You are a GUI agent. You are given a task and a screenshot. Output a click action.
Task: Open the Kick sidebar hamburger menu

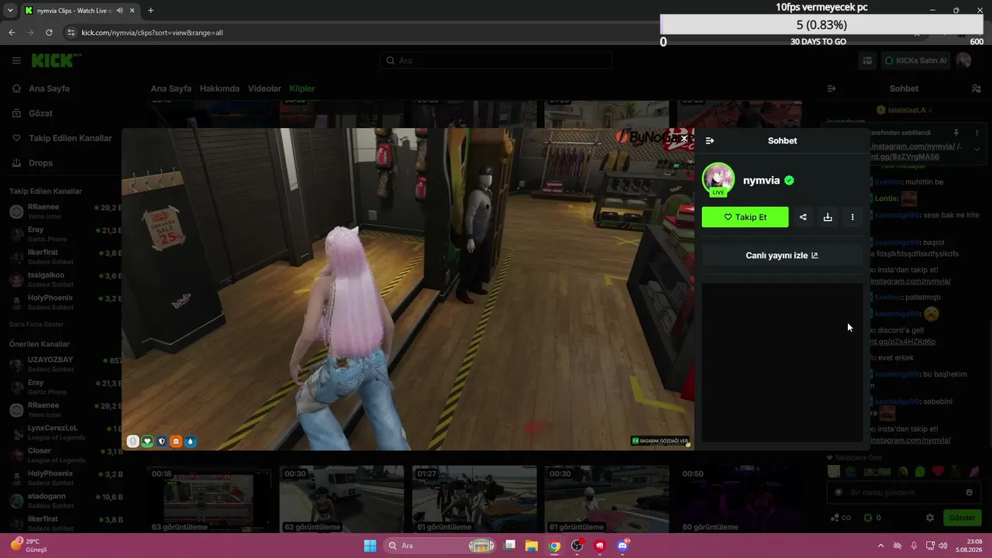pyautogui.click(x=16, y=60)
